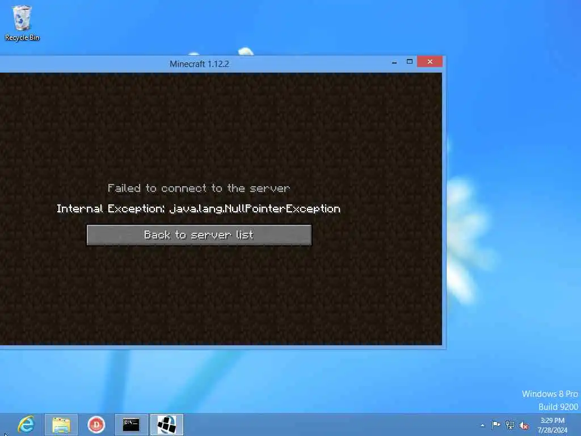Click the Minecraft 1.12.2 title bar text

coord(199,64)
